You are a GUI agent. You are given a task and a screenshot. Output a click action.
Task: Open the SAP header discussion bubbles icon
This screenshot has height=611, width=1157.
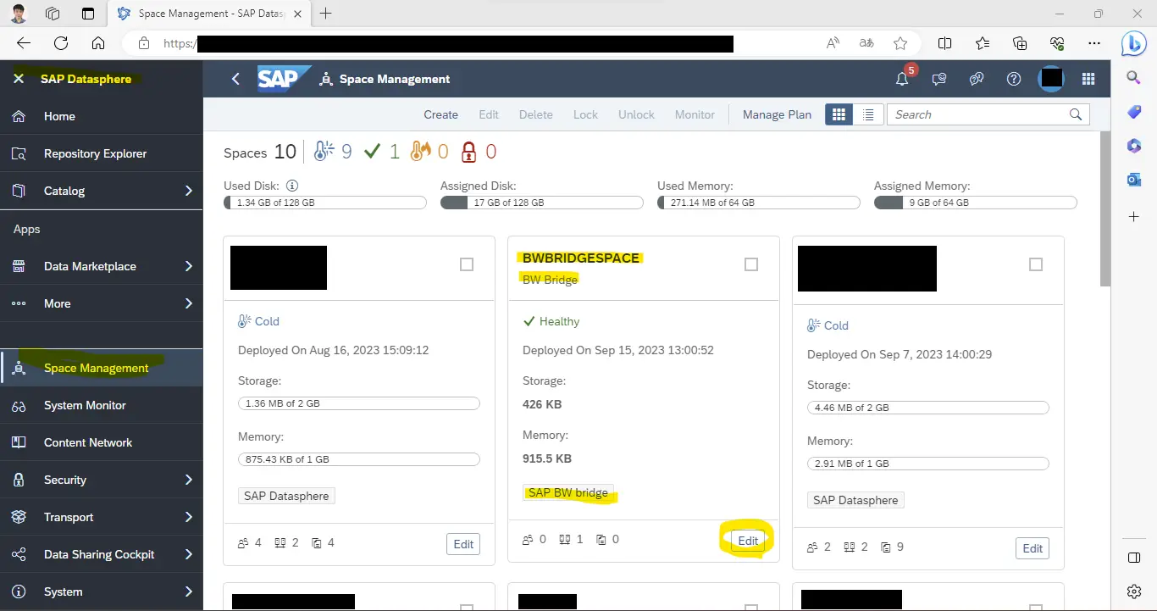point(977,79)
